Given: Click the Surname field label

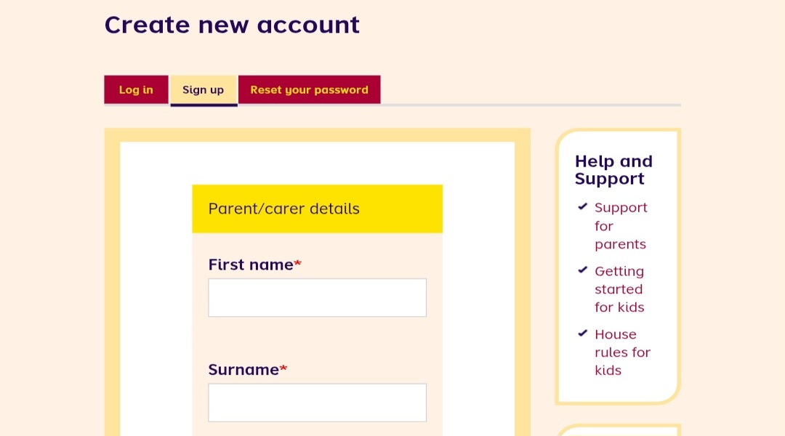Looking at the screenshot, I should click(243, 369).
